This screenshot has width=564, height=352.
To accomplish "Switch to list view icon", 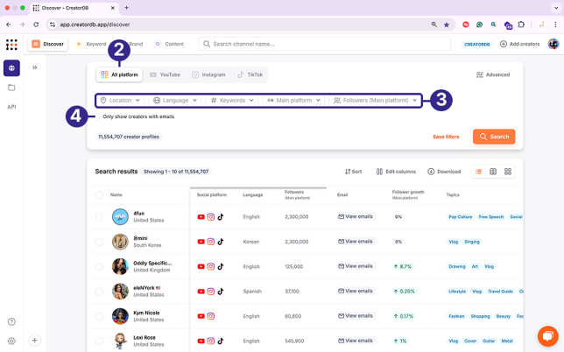I will [478, 172].
